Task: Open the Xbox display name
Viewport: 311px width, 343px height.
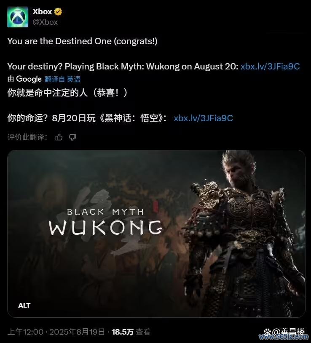Action: tap(42, 12)
